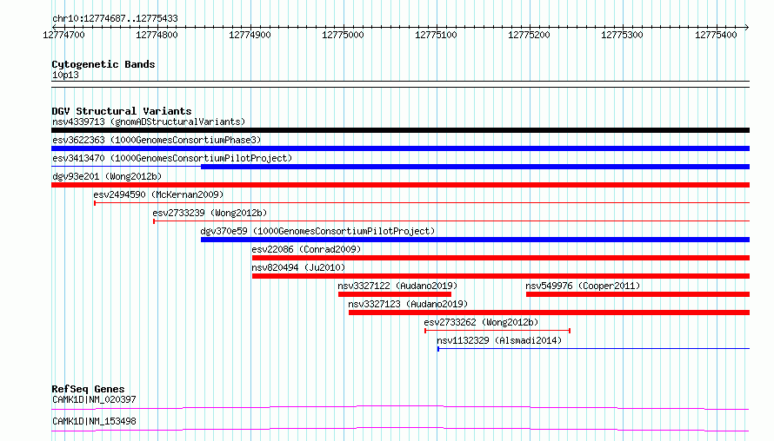
Task: Open variant label esv3622363 (1000GenomesConsortiumPhase3)
Action: 157,140
